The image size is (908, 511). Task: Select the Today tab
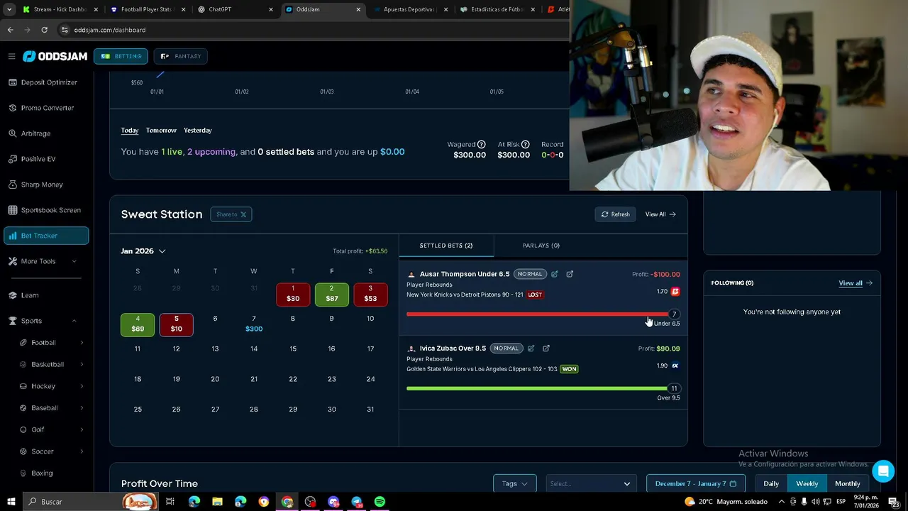pyautogui.click(x=130, y=131)
